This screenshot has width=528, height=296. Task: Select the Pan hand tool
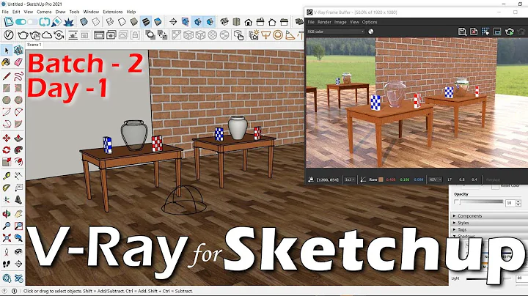click(18, 214)
